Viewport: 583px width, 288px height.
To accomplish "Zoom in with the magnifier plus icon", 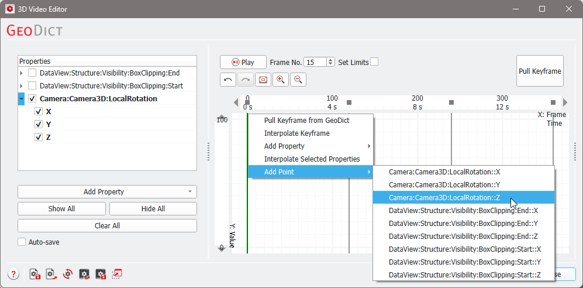I will tap(281, 80).
